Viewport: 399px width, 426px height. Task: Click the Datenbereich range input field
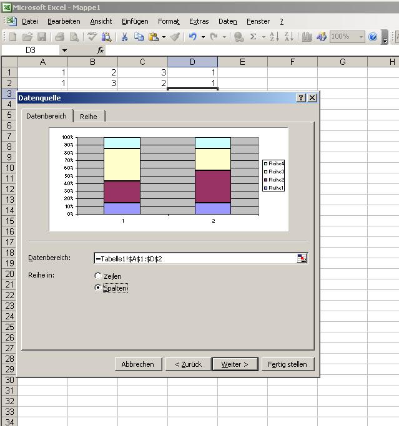[x=195, y=258]
